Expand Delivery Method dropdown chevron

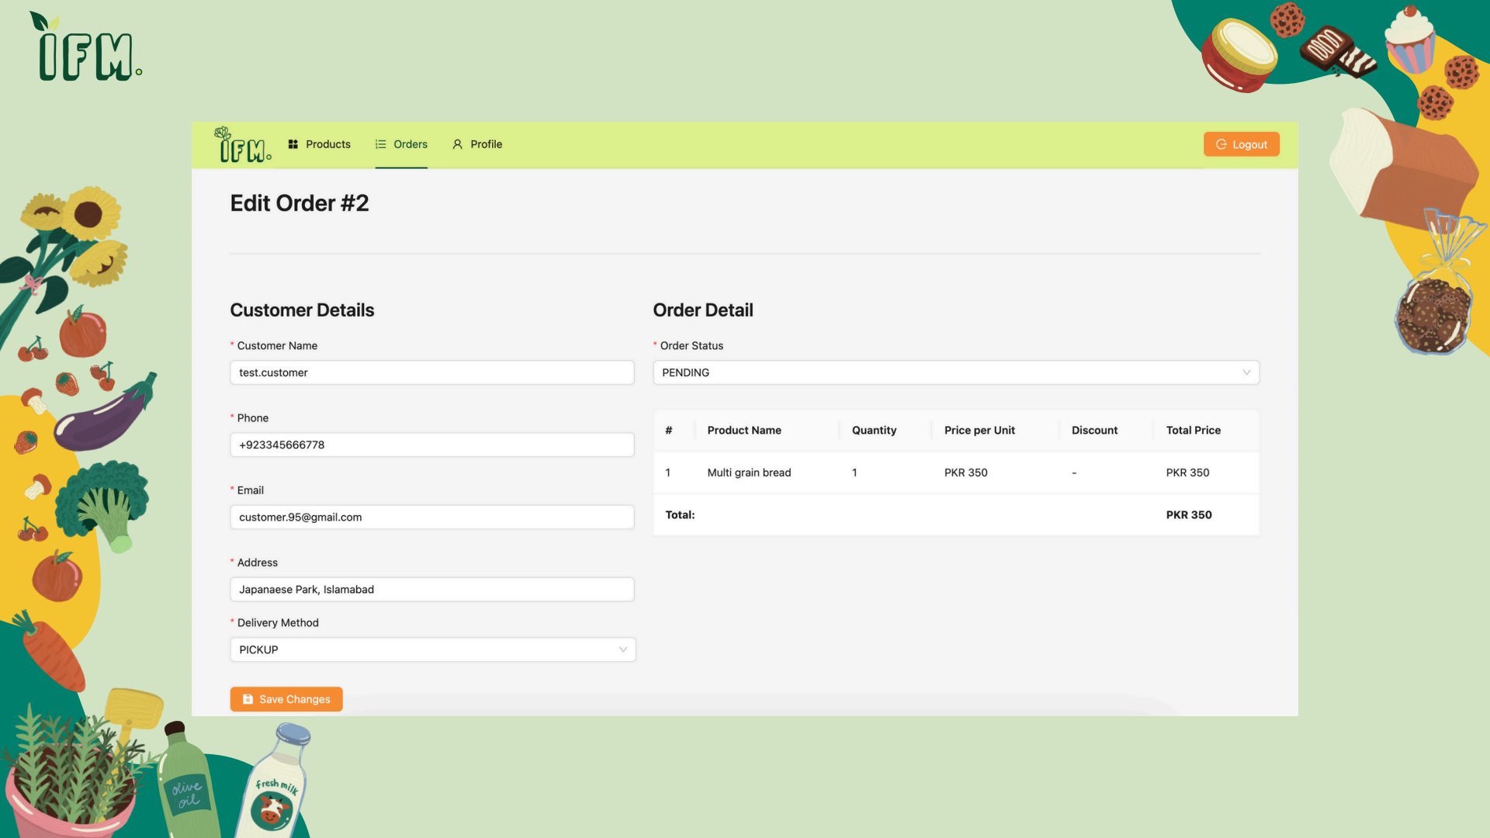click(622, 649)
